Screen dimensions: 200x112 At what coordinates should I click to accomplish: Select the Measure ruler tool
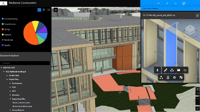point(165,70)
